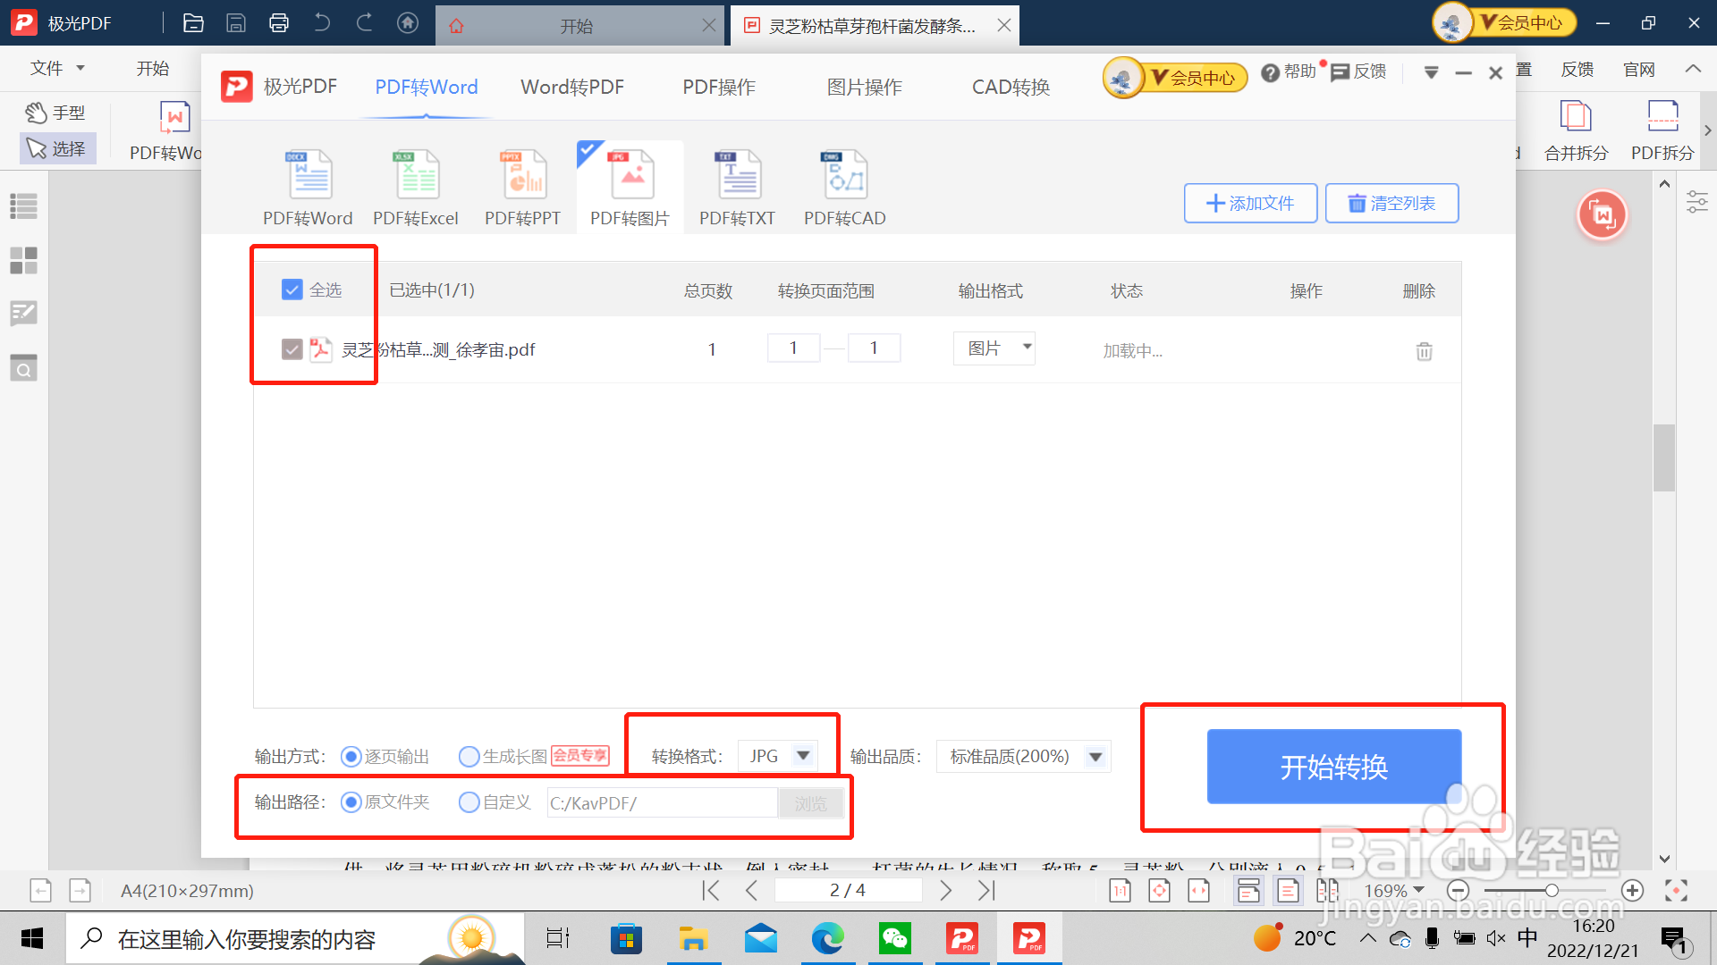Image resolution: width=1717 pixels, height=965 pixels.
Task: Go to the next page
Action: tap(946, 890)
